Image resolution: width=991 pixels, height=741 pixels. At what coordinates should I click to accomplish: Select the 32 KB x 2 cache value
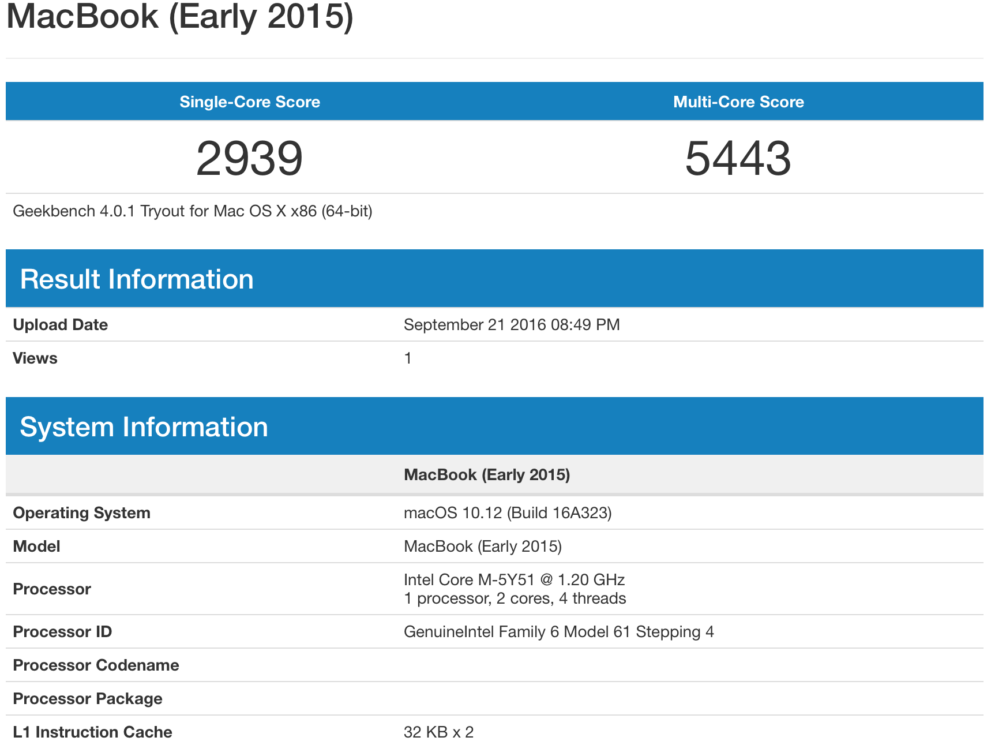pos(439,732)
